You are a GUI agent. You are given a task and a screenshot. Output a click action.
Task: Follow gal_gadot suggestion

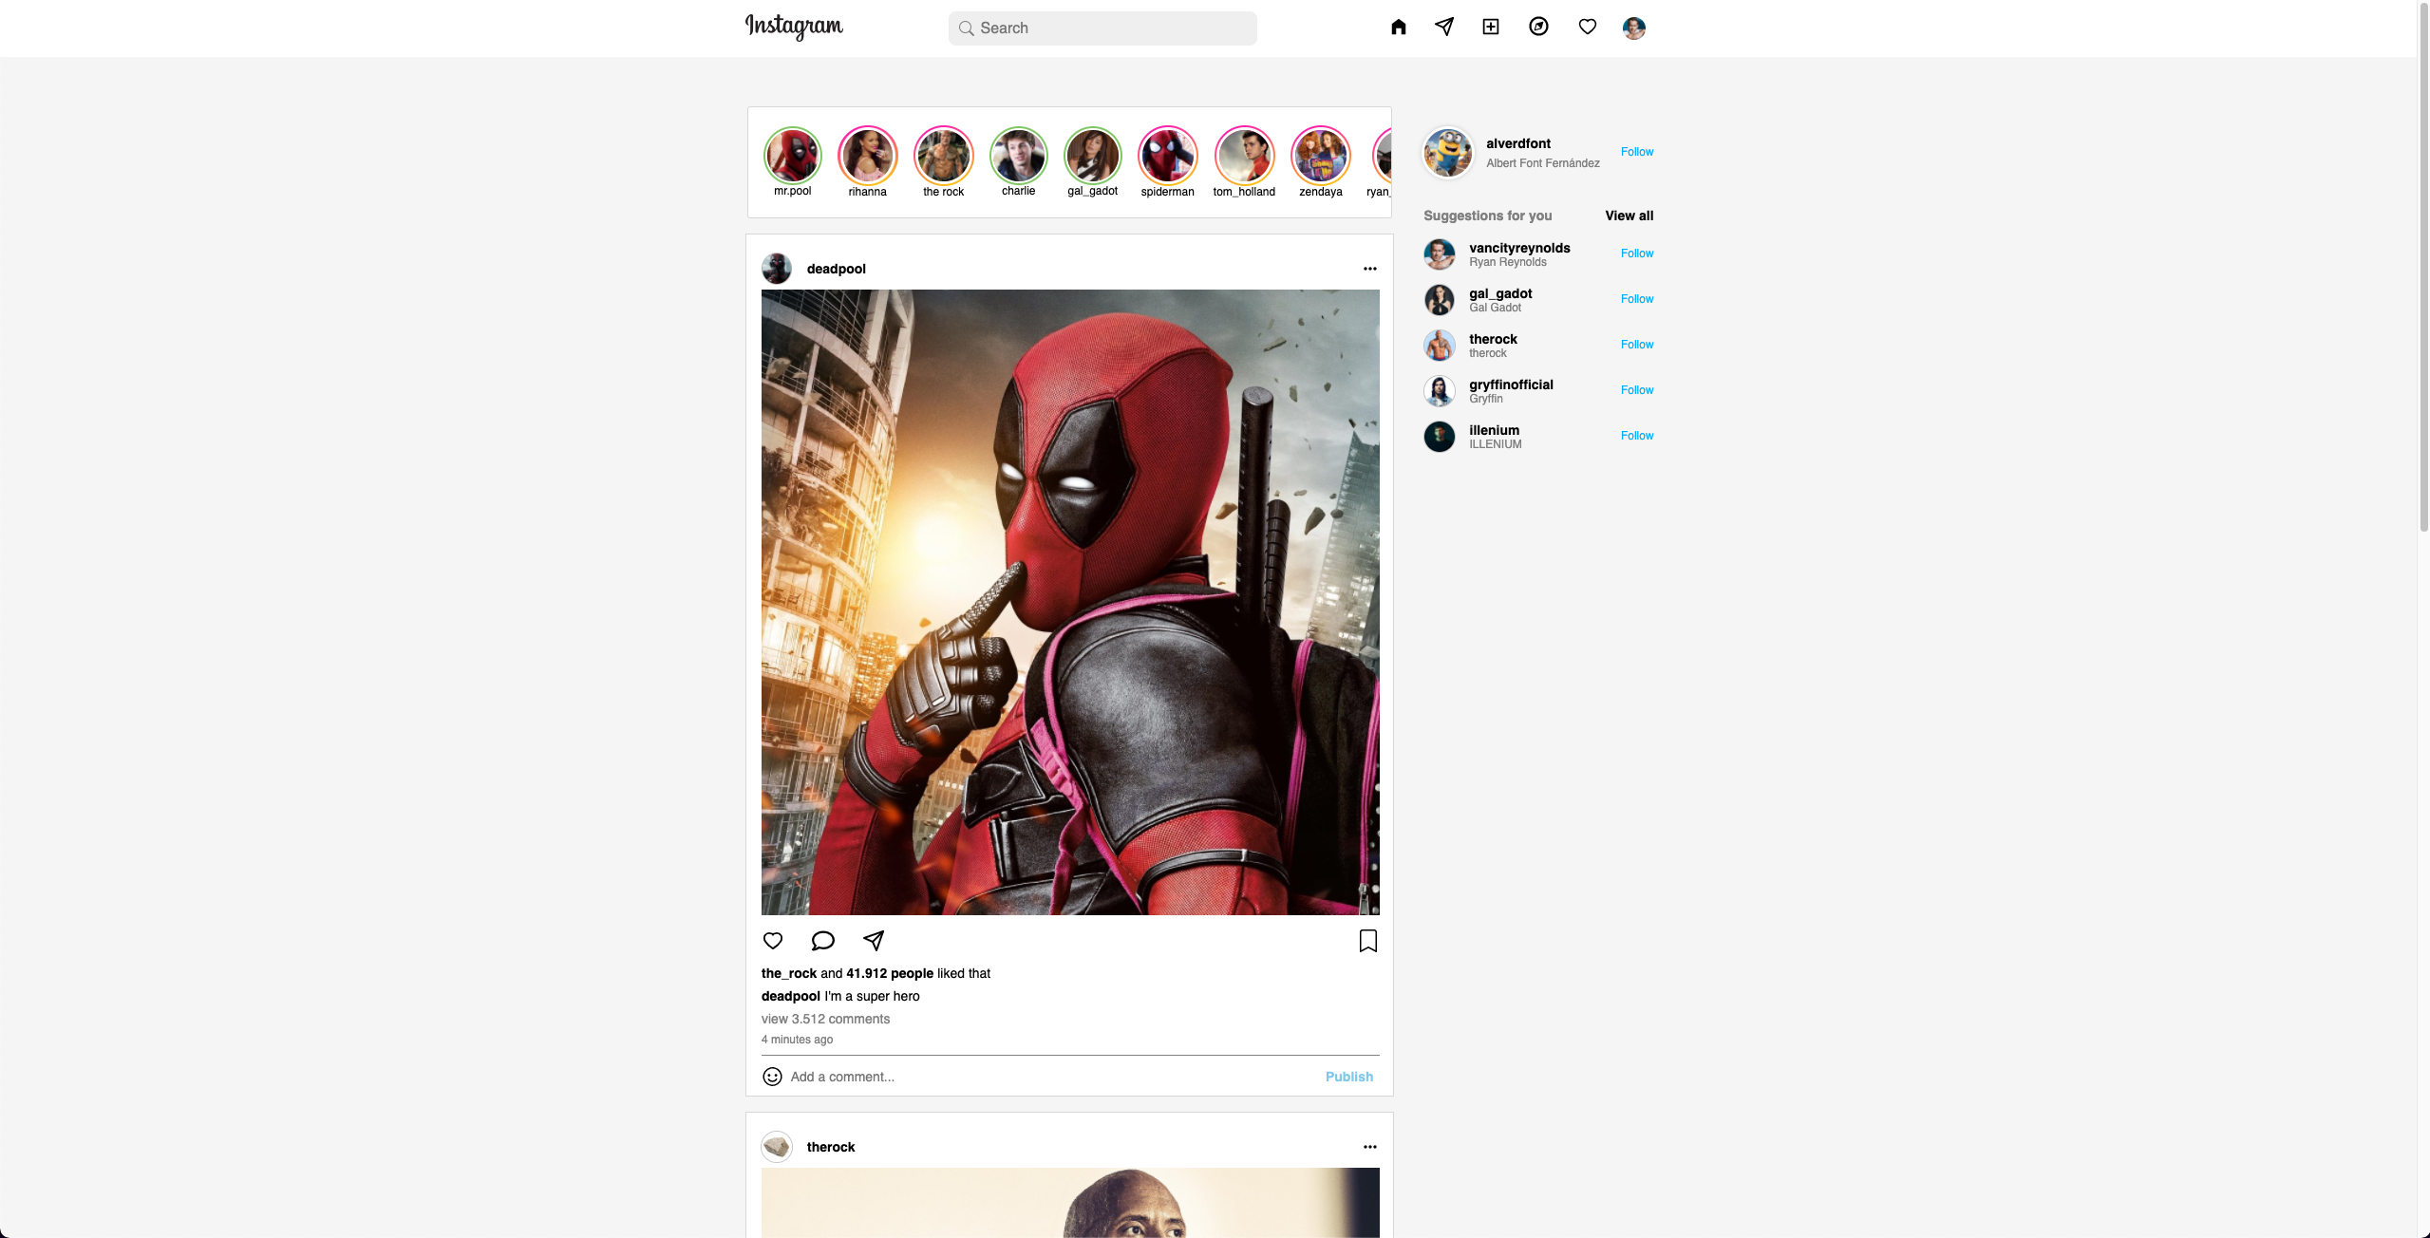coord(1636,299)
